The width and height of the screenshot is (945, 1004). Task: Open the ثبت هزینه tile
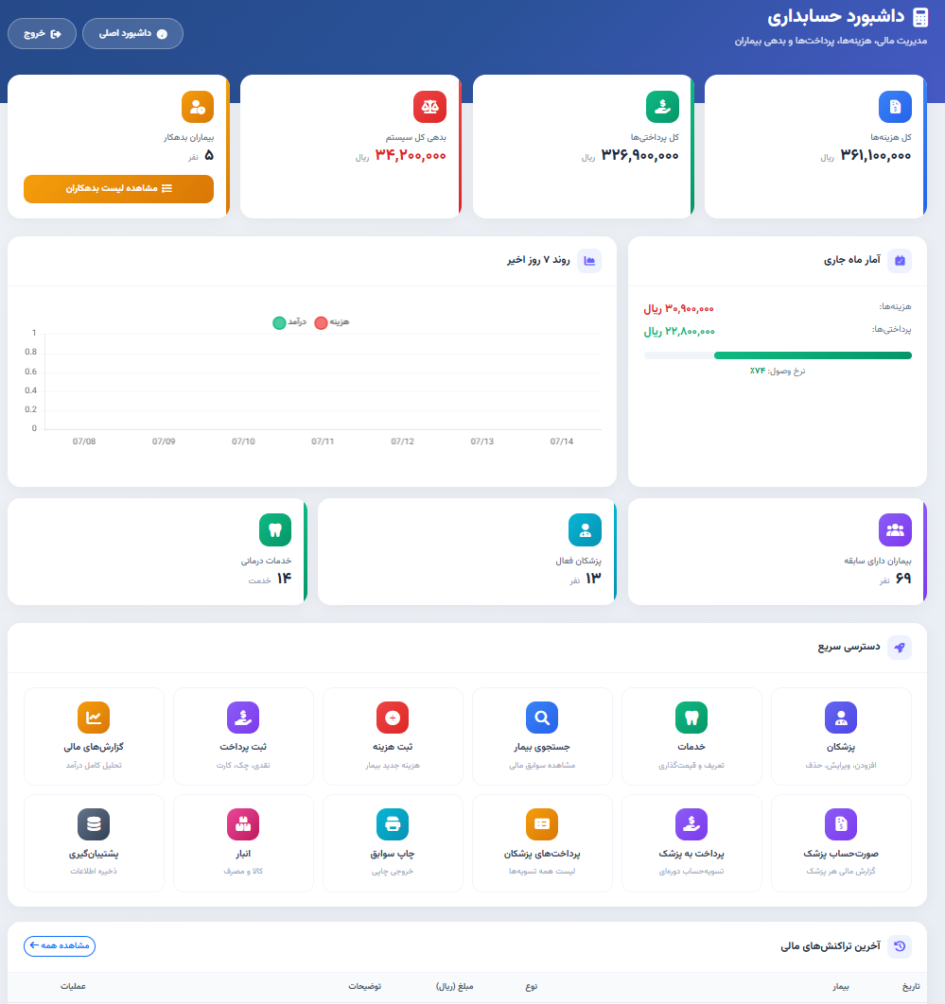[x=393, y=736]
